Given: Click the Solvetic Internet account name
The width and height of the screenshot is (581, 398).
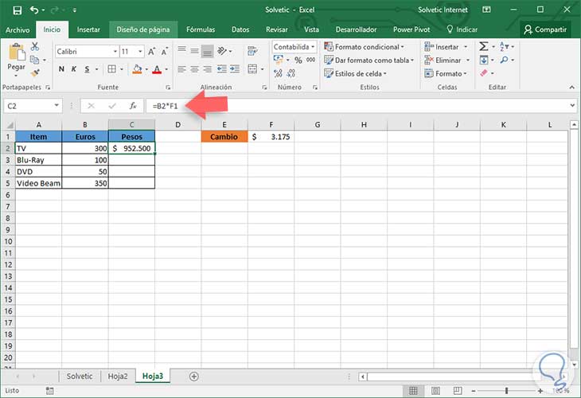Looking at the screenshot, I should 443,10.
